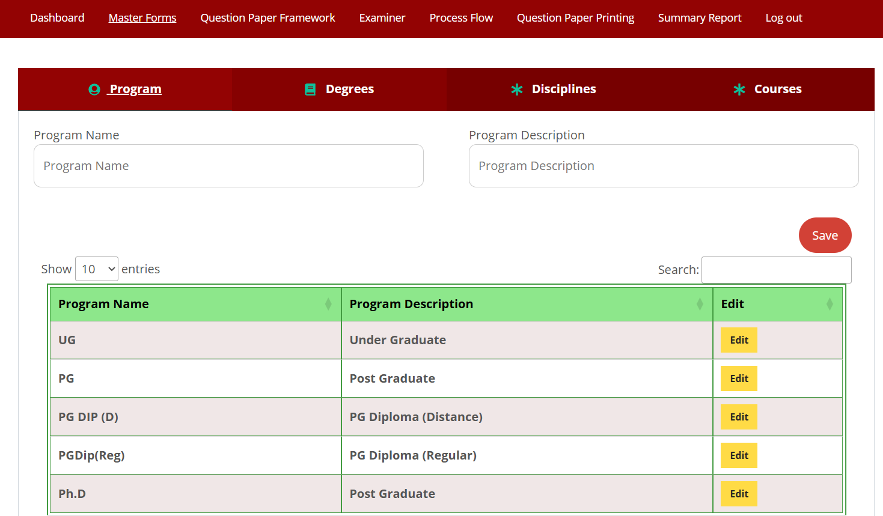The height and width of the screenshot is (516, 883).
Task: Open Question Paper Framework menu
Action: (267, 18)
